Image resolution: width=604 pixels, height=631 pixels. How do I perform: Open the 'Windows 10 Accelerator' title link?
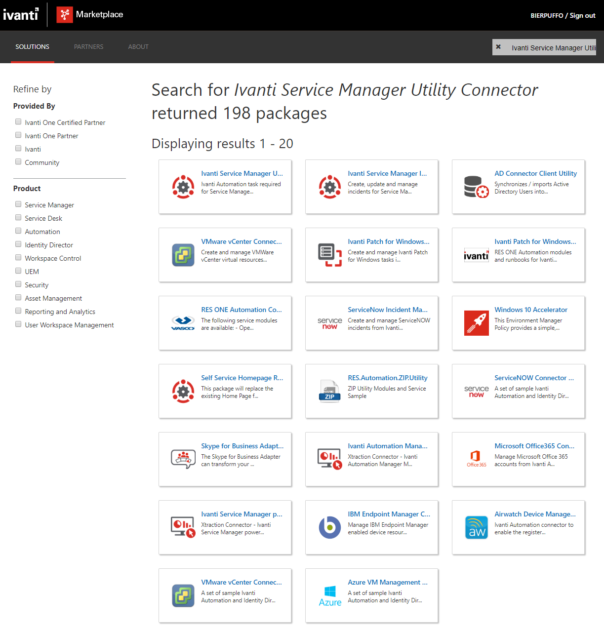click(x=531, y=310)
